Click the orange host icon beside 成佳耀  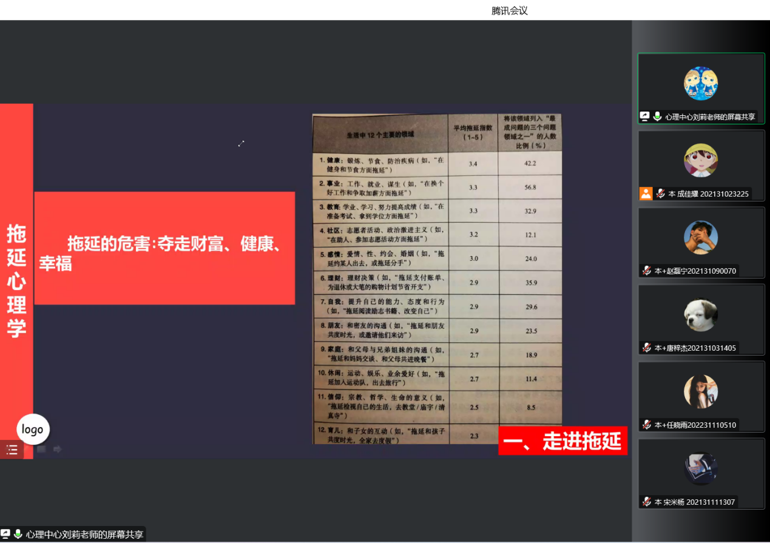646,194
